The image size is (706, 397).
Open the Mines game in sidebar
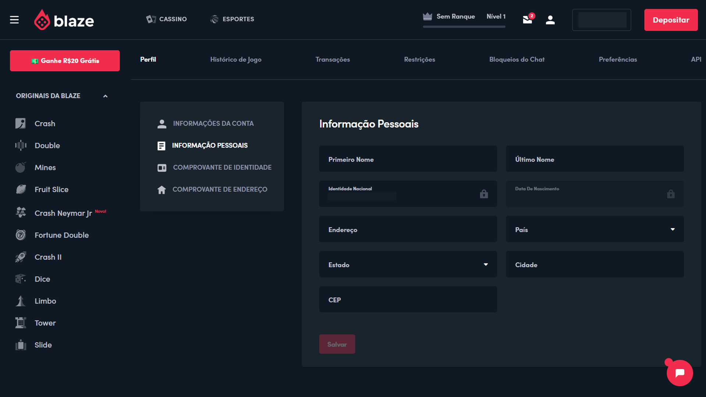45,168
